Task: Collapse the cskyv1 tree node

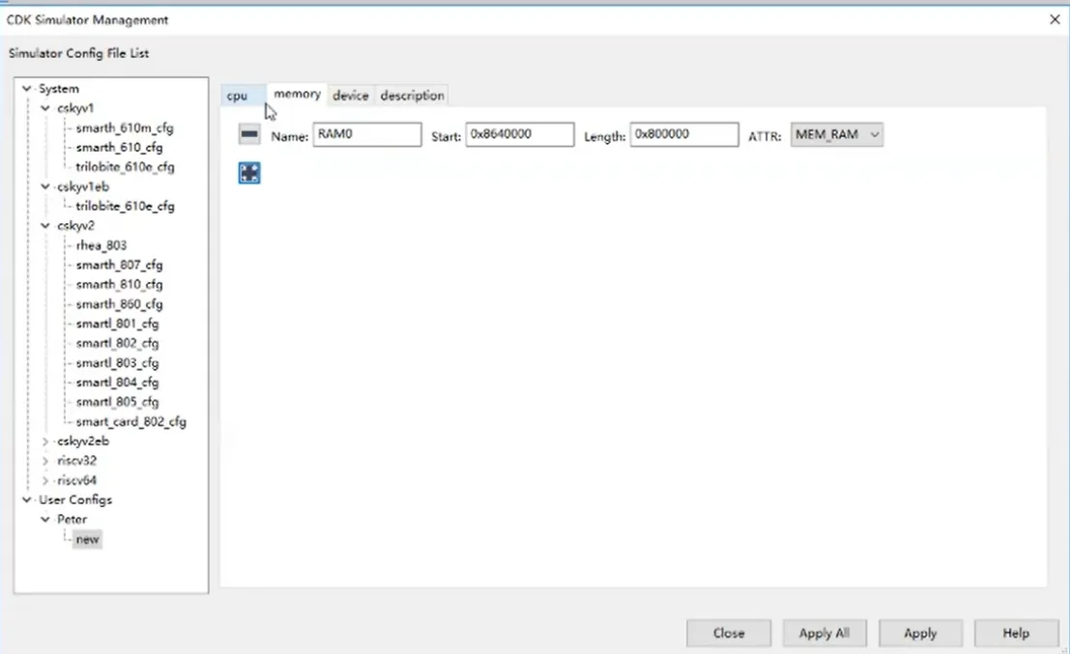Action: (45, 108)
